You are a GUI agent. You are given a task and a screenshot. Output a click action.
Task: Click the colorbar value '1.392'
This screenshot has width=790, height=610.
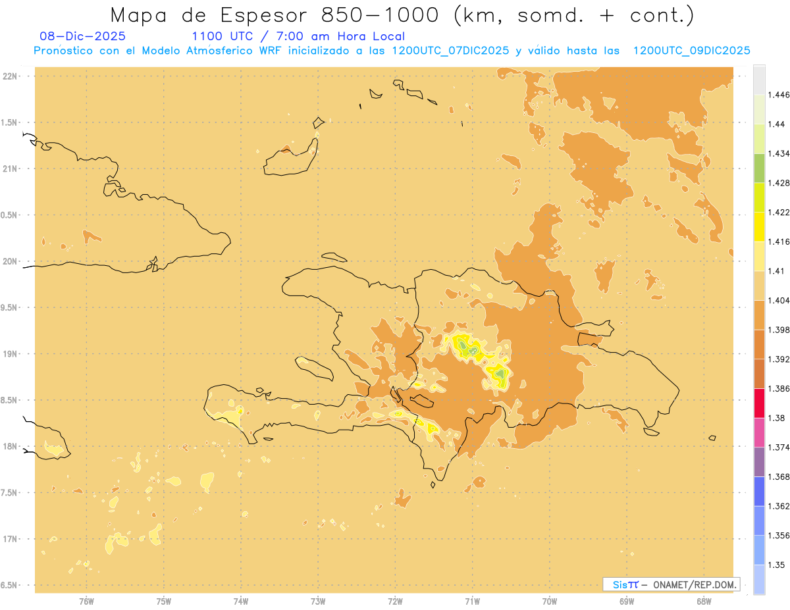point(779,359)
